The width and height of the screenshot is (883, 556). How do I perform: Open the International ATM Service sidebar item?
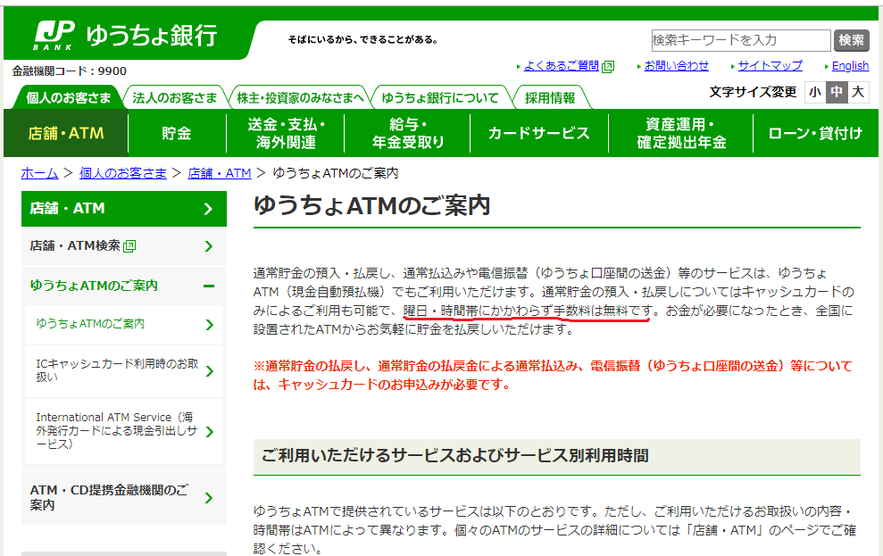[124, 431]
